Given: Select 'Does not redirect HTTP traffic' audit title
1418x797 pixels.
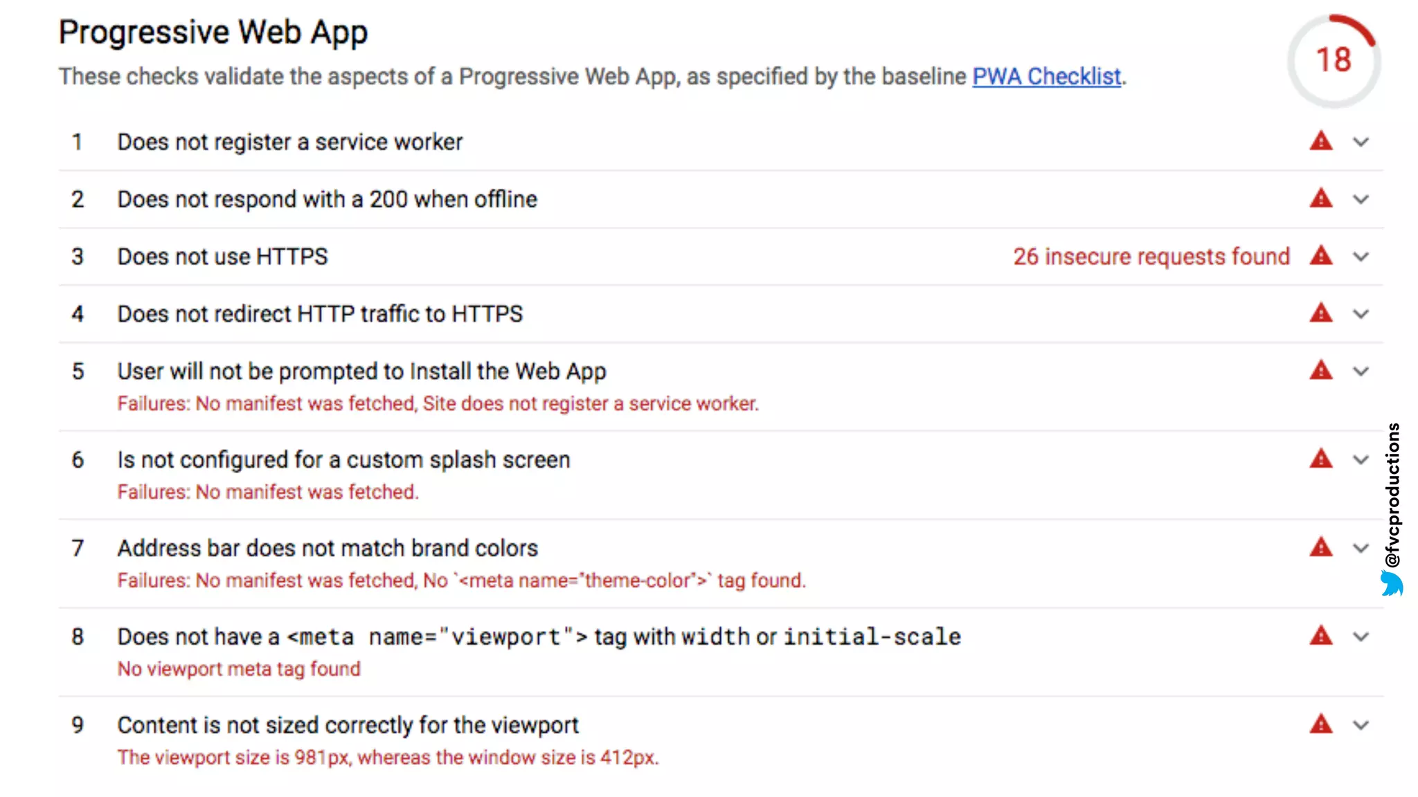Looking at the screenshot, I should (x=320, y=314).
